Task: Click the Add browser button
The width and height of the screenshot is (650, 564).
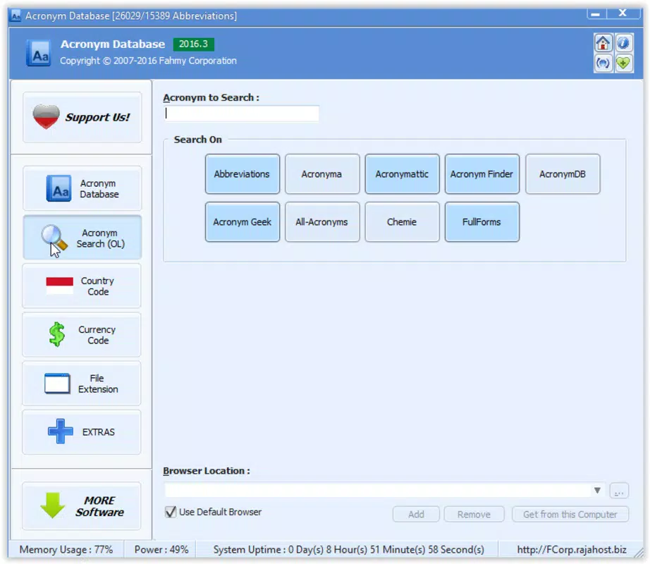Action: [416, 514]
